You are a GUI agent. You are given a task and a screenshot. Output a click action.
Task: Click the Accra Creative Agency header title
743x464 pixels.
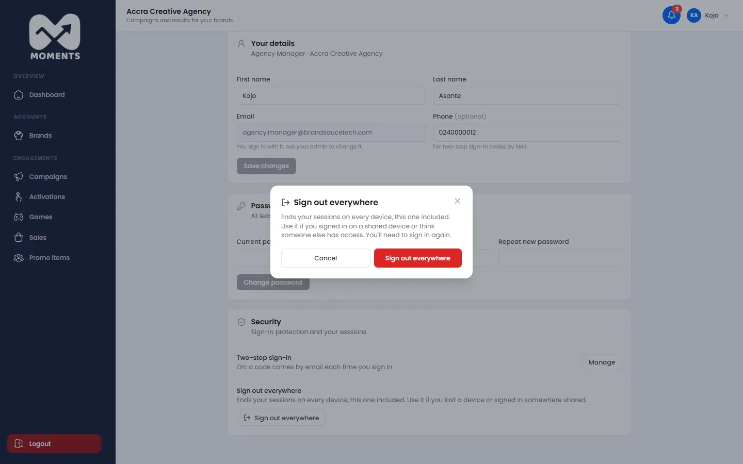[169, 11]
